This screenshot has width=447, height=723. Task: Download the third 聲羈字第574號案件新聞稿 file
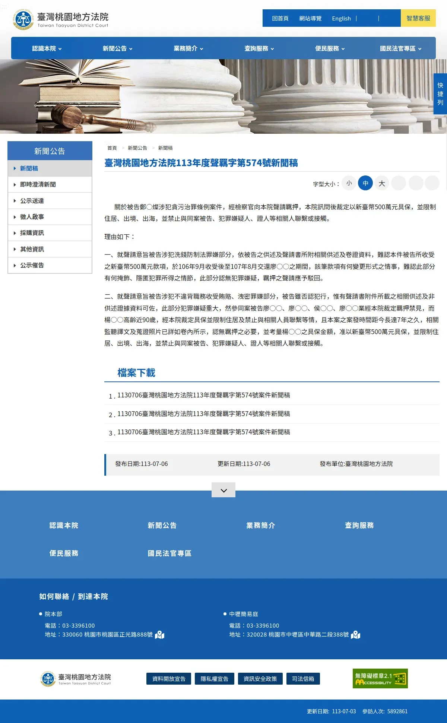pos(203,432)
